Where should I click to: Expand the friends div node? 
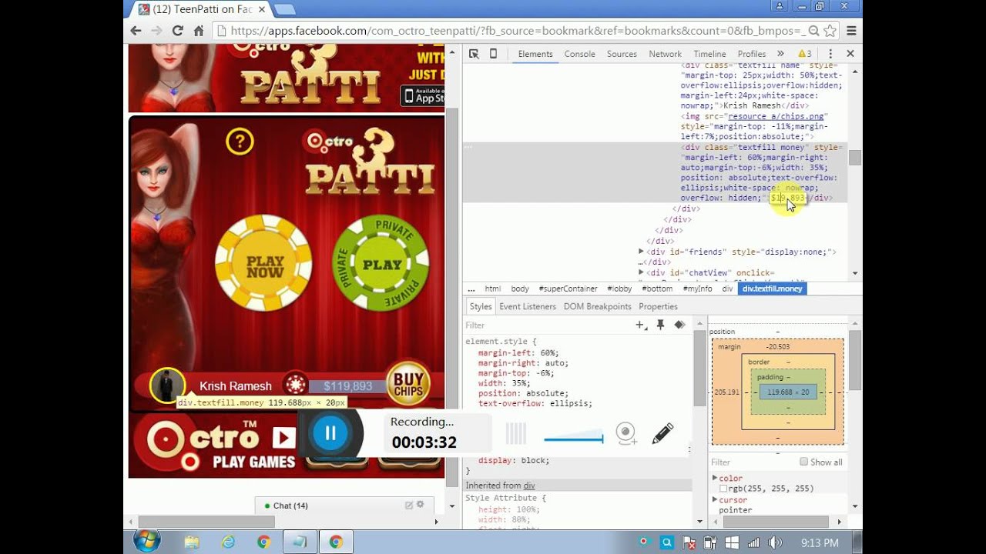641,252
